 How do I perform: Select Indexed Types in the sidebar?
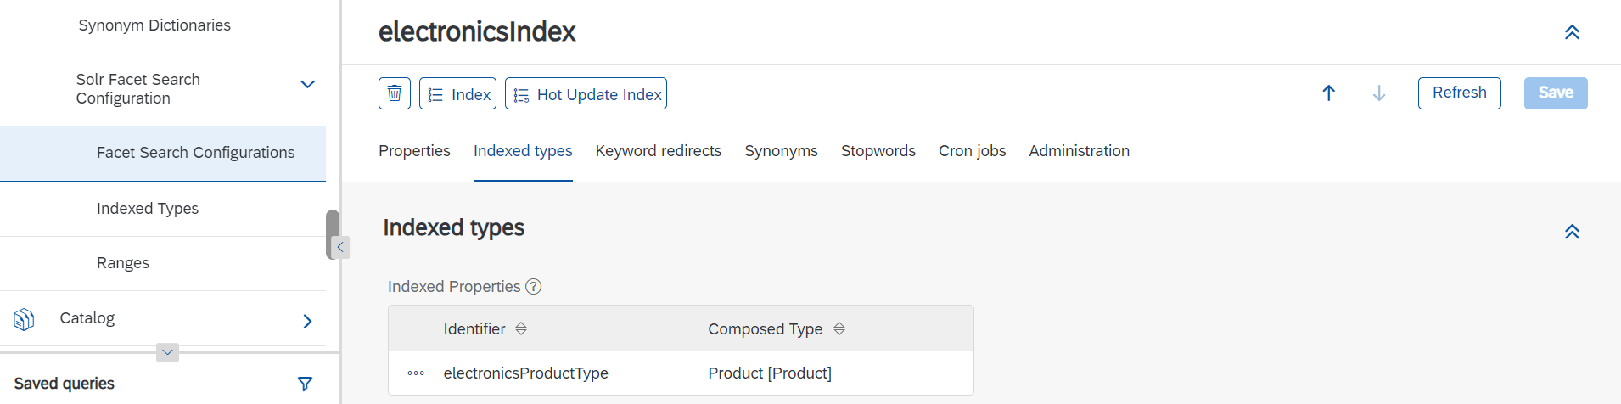point(148,209)
